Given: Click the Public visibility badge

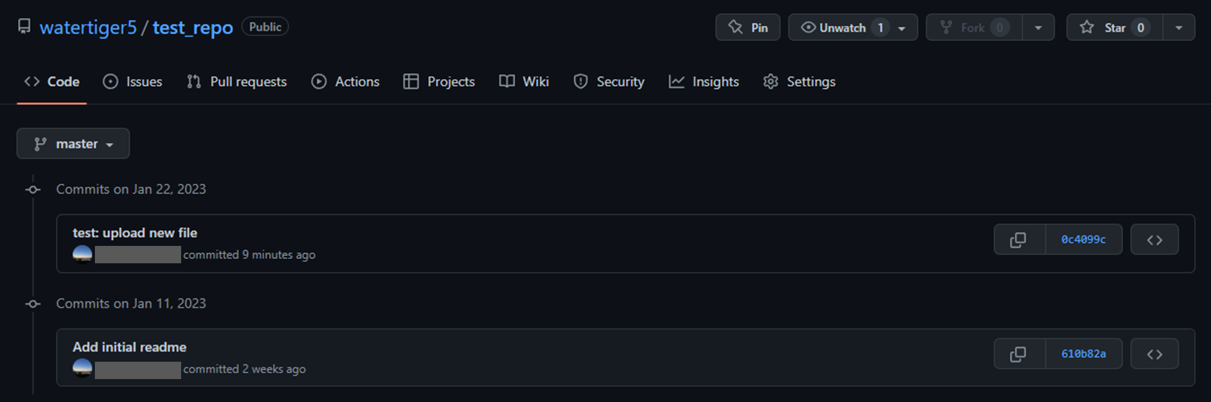Looking at the screenshot, I should (x=265, y=27).
